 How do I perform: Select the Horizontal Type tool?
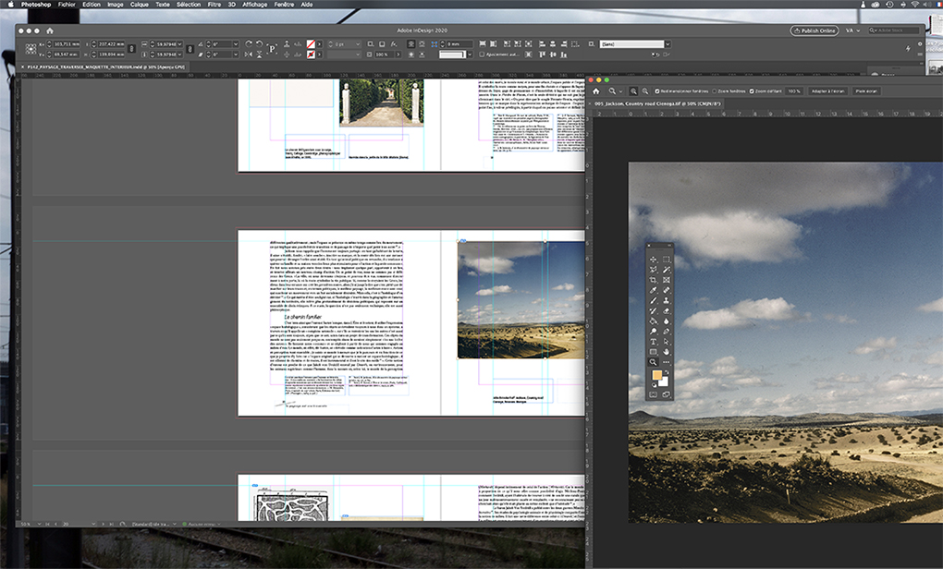[x=653, y=341]
